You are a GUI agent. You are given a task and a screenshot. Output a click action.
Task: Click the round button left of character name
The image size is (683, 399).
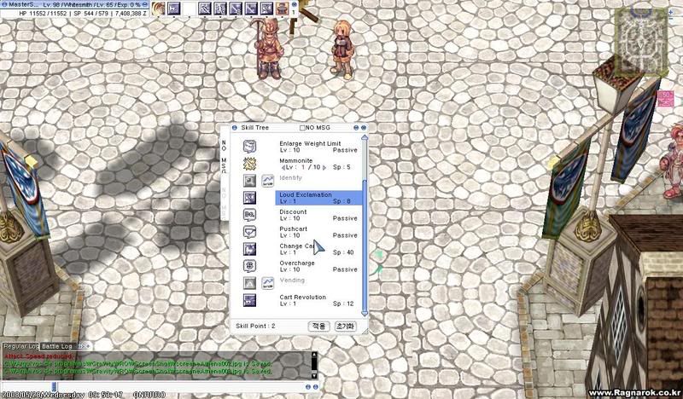pos(4,4)
